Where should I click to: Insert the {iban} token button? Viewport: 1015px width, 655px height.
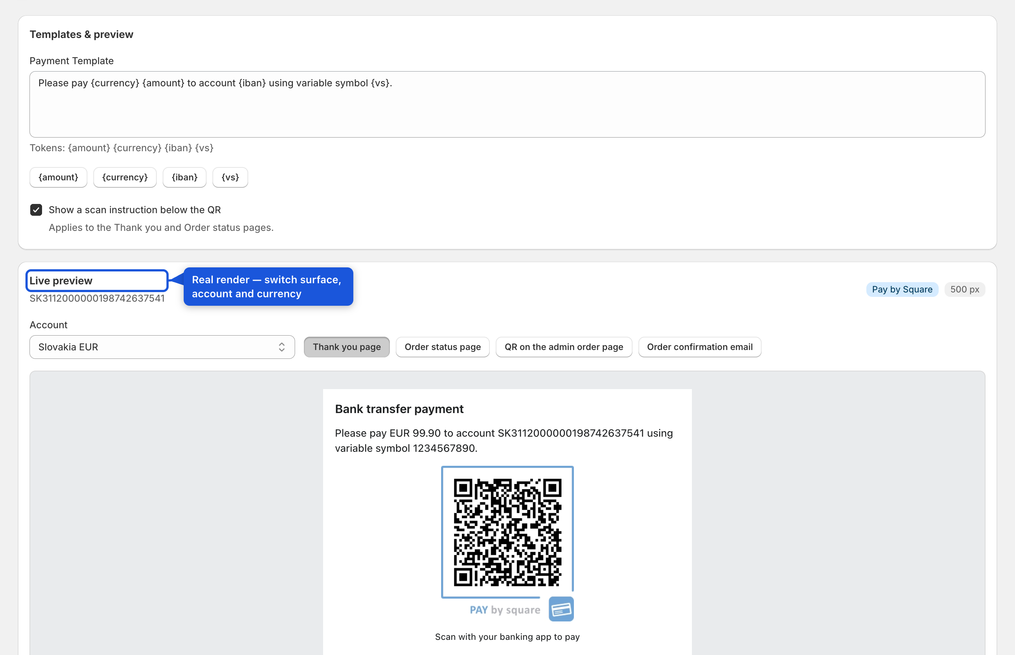pyautogui.click(x=184, y=177)
